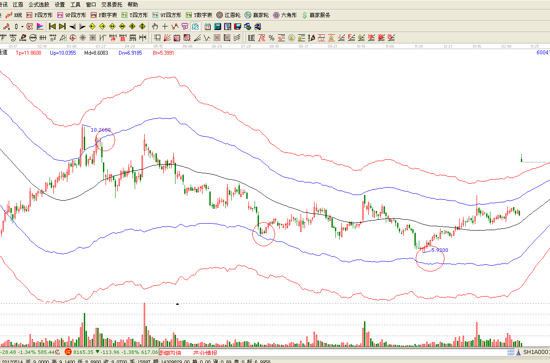Open the 工具 menu
The height and width of the screenshot is (363, 550).
tap(75, 4)
